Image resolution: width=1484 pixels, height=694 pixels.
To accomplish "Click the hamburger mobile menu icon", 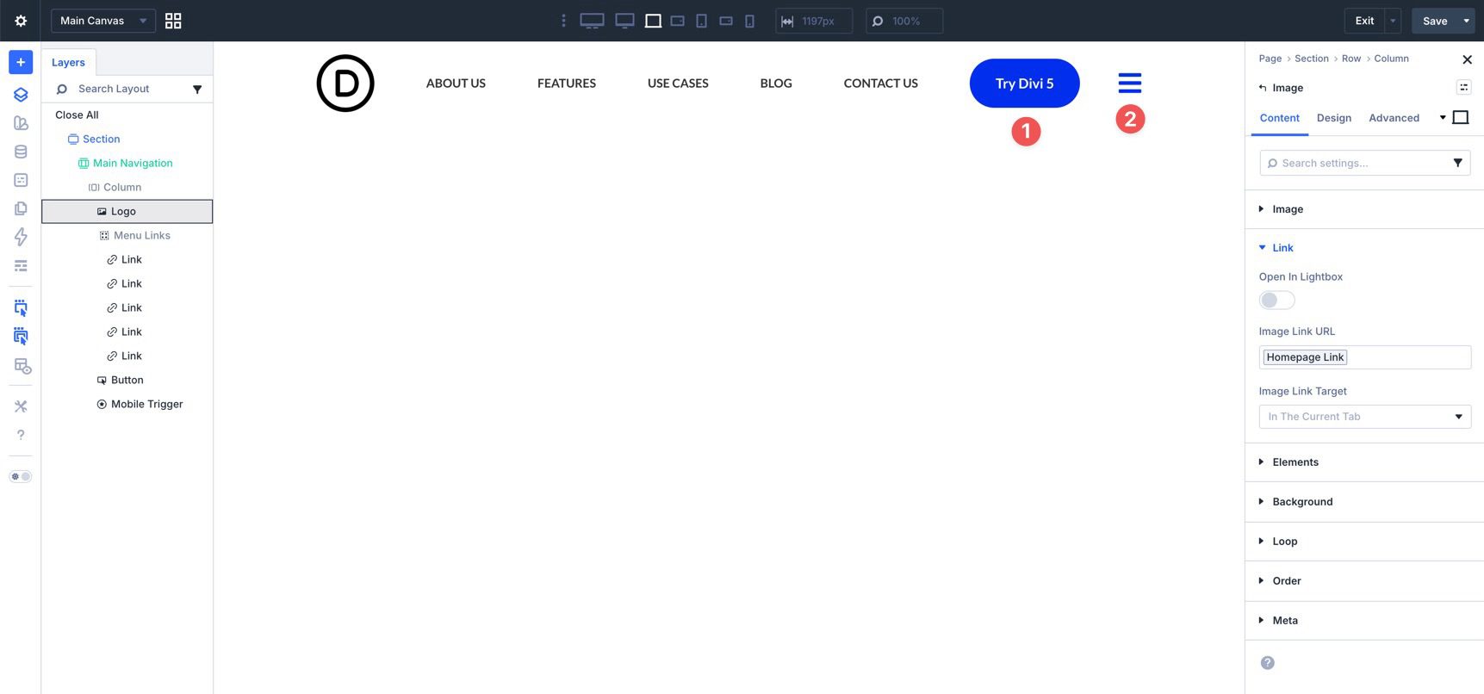I will [1130, 83].
